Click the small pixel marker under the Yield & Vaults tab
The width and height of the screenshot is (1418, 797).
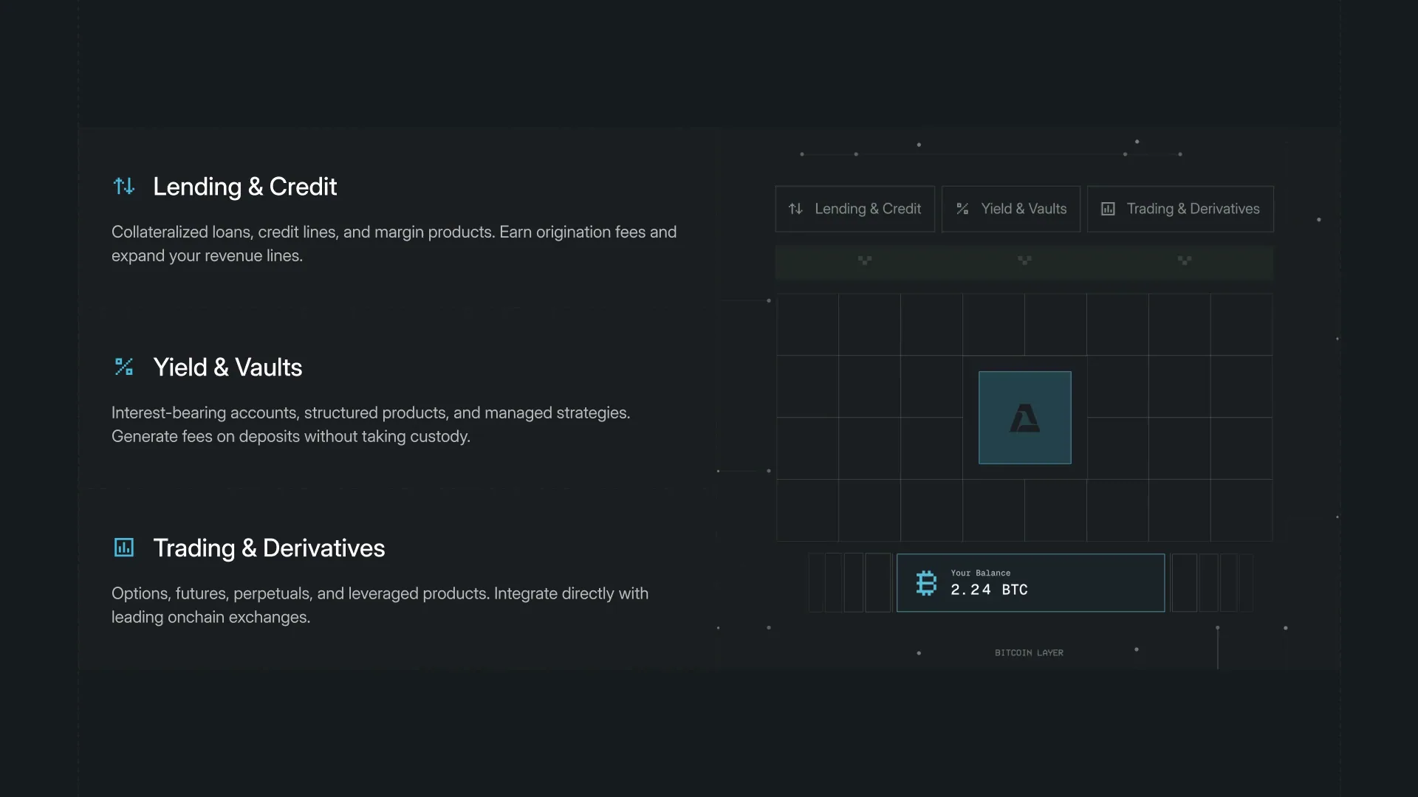[x=1024, y=260]
